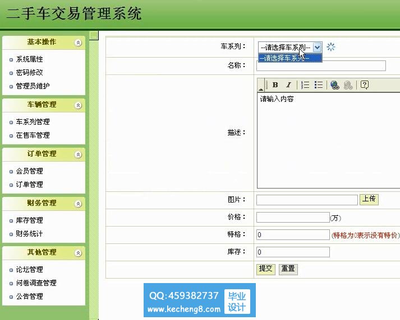Viewport: 400px width, 320px height.
Task: Choose --请选择车系列-- option in list
Action: (290, 58)
